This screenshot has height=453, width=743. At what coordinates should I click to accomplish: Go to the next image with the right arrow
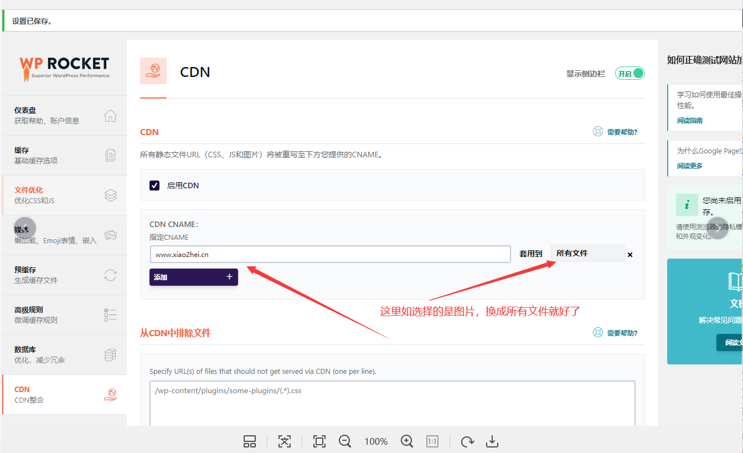[x=718, y=228]
